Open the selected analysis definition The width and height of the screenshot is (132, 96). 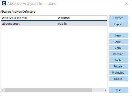118,42
